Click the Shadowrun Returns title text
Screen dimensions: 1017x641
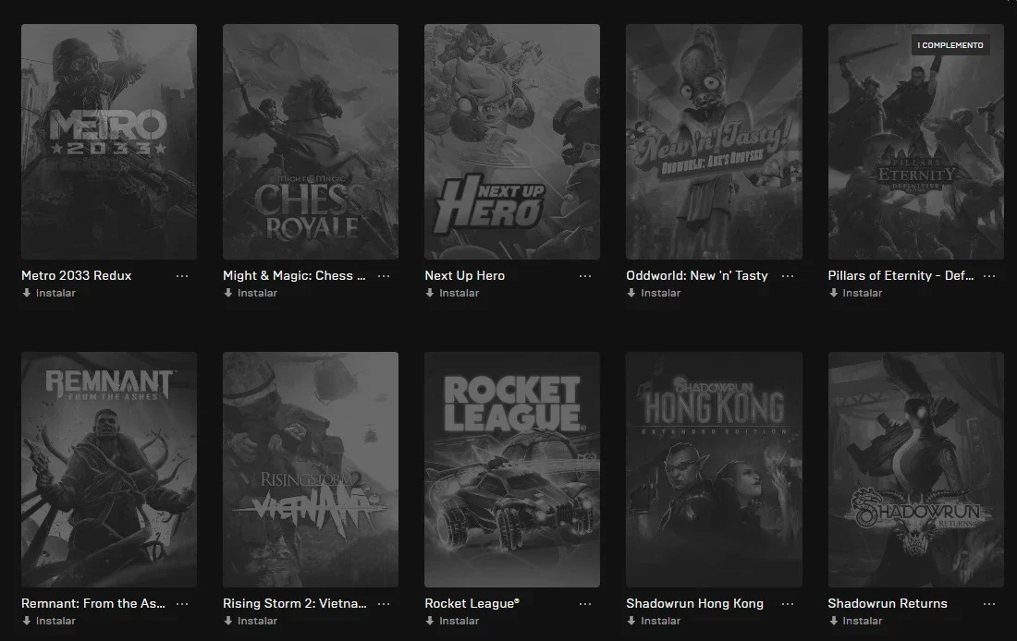coord(888,603)
